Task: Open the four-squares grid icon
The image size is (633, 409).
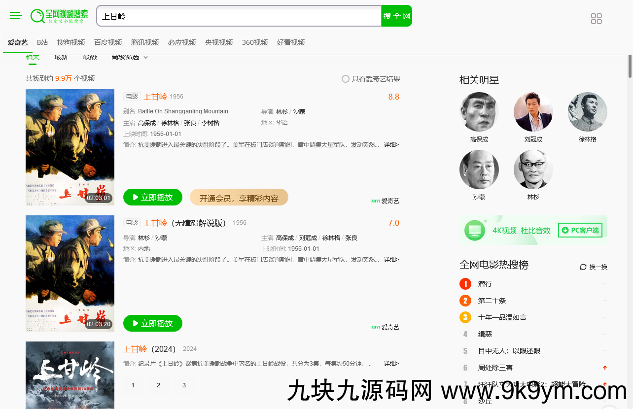Action: click(597, 19)
